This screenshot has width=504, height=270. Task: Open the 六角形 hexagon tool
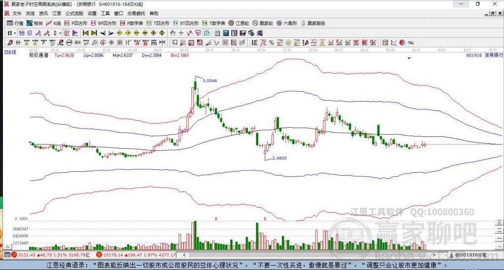[287, 23]
